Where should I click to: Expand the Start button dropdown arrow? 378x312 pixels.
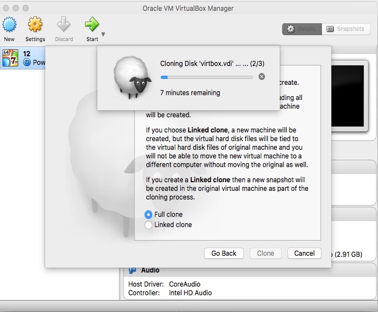[x=103, y=35]
